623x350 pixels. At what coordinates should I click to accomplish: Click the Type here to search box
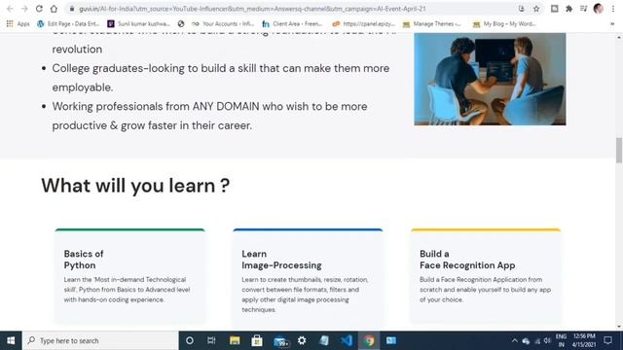pos(100,340)
